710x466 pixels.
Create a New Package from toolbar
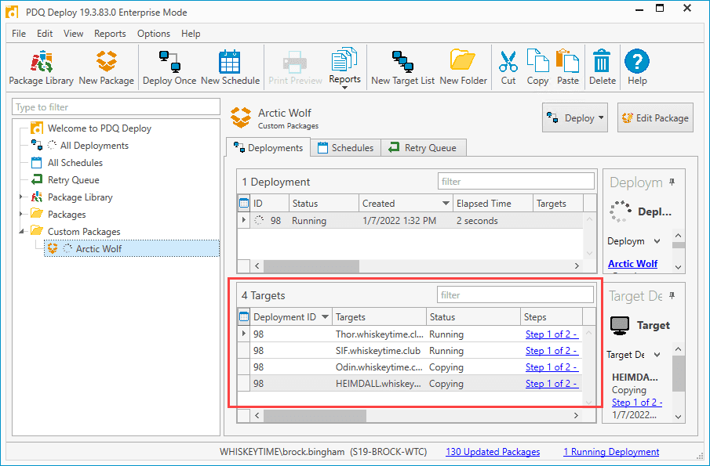click(x=107, y=67)
